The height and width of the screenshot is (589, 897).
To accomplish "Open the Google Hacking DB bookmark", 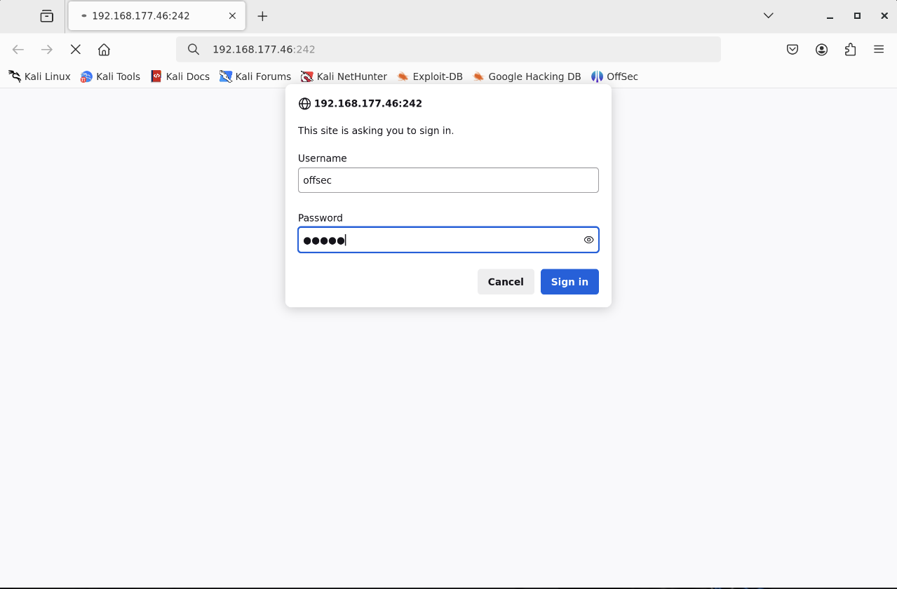I will tap(527, 76).
